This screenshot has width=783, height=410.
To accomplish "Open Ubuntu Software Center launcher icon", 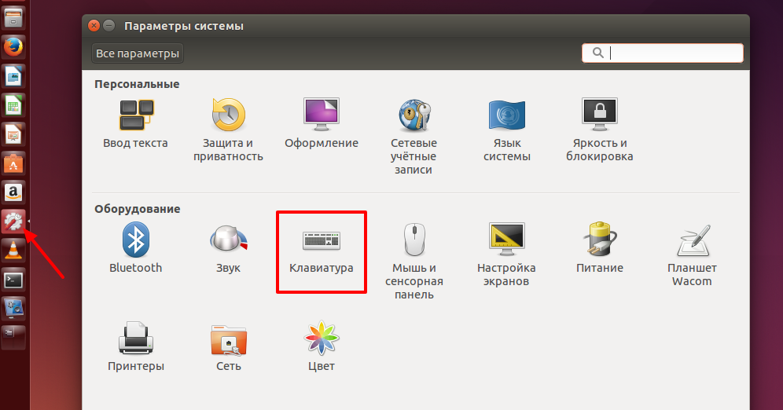I will [13, 163].
